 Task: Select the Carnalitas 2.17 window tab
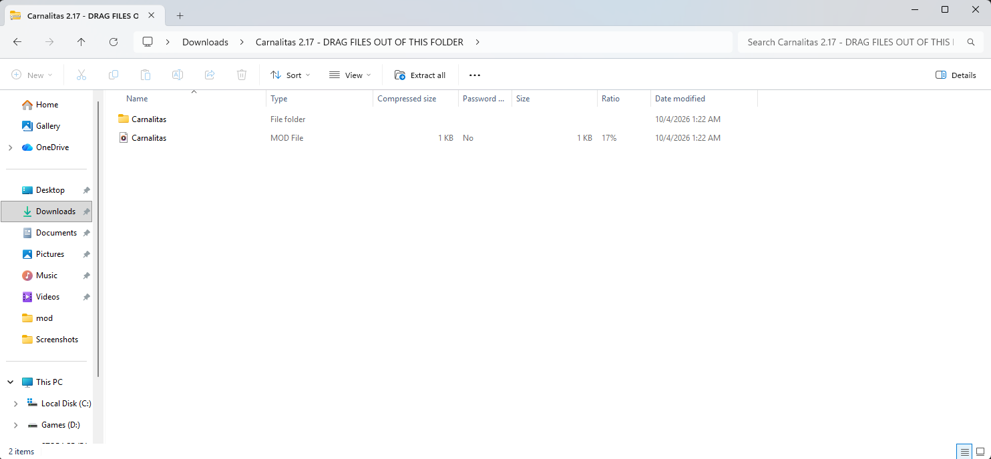(83, 15)
